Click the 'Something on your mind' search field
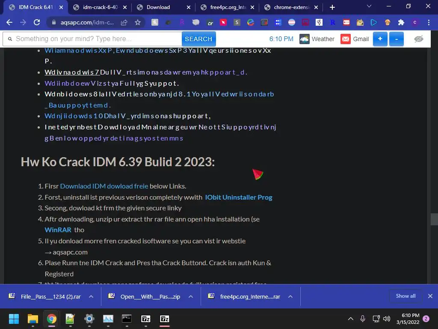The width and height of the screenshot is (438, 329). click(x=92, y=39)
